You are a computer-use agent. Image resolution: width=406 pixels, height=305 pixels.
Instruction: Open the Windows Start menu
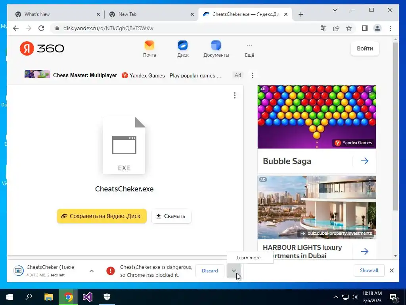10,297
